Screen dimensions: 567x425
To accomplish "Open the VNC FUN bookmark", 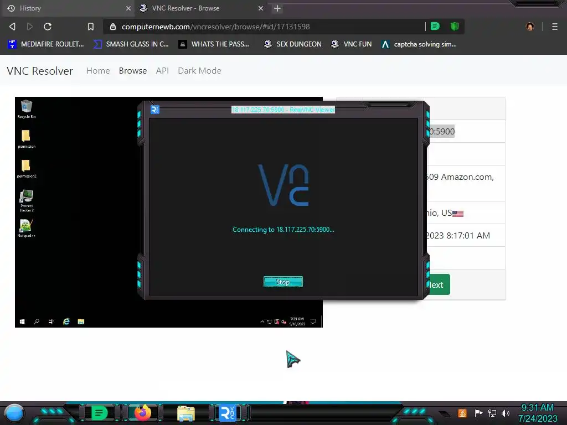I will click(351, 44).
